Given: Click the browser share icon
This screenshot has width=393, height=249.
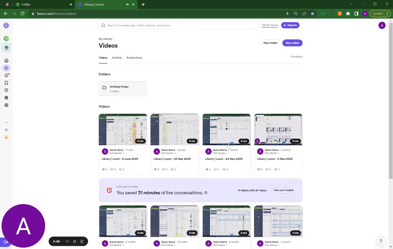Looking at the screenshot, I should (304, 14).
